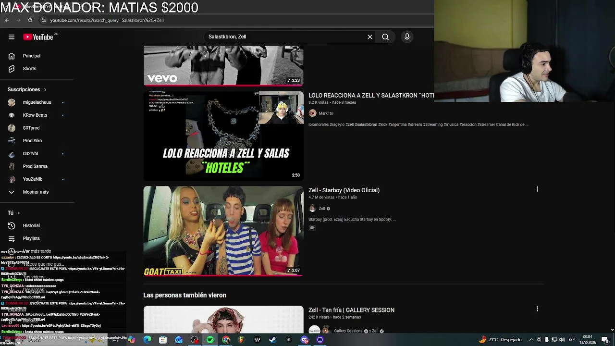Click the YouTube logo to go home
The image size is (615, 346).
(38, 37)
